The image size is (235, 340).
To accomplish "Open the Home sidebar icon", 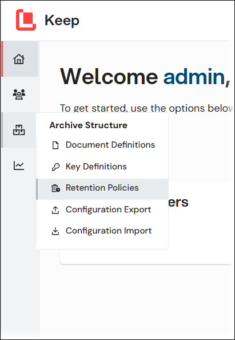I will click(19, 59).
